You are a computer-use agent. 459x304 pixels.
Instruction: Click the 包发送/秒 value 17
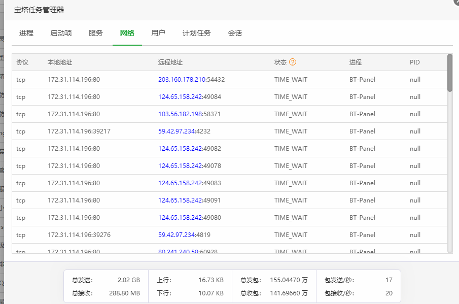389,280
